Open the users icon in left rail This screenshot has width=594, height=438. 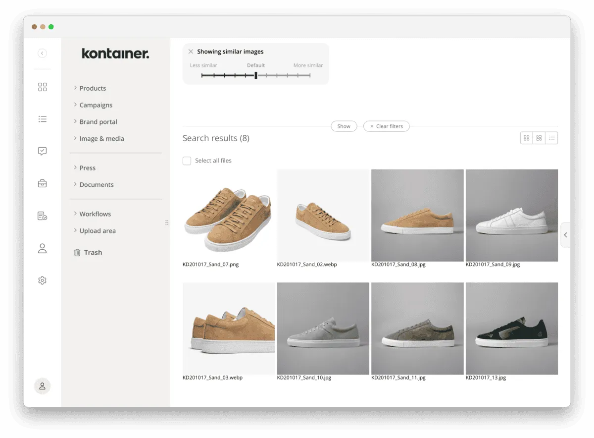coord(43,248)
